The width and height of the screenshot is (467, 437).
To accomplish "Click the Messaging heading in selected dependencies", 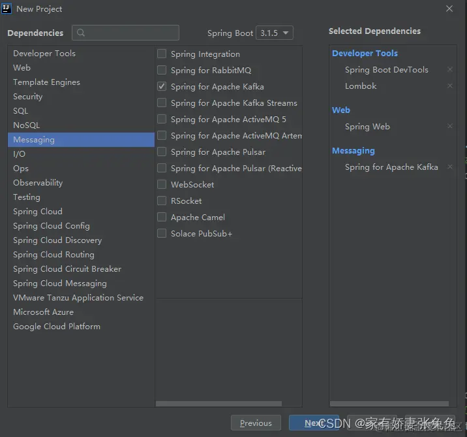I will pos(354,151).
